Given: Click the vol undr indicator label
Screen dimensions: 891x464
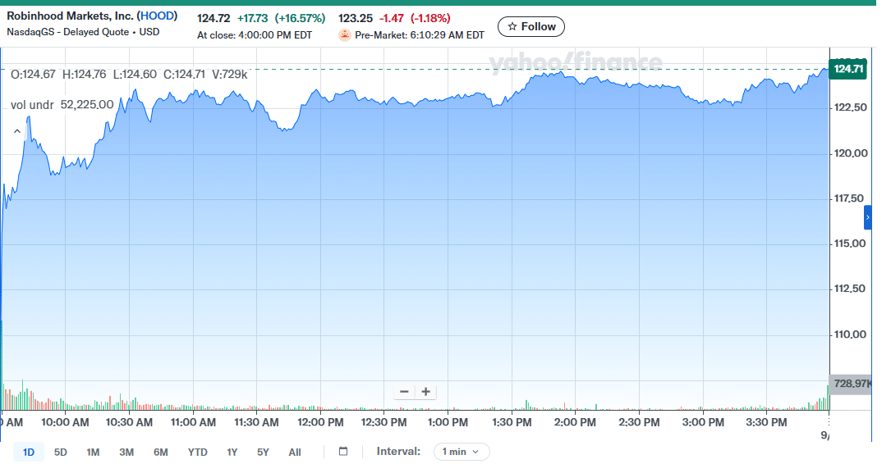Looking at the screenshot, I should click(x=32, y=105).
